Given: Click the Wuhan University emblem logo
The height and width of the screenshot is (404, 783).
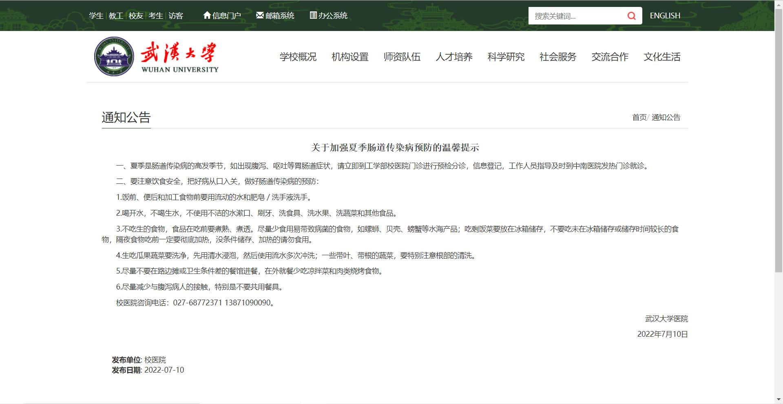Looking at the screenshot, I should [114, 57].
